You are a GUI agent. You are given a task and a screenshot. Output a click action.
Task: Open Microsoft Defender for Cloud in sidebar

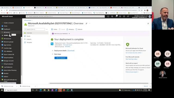click(10, 81)
